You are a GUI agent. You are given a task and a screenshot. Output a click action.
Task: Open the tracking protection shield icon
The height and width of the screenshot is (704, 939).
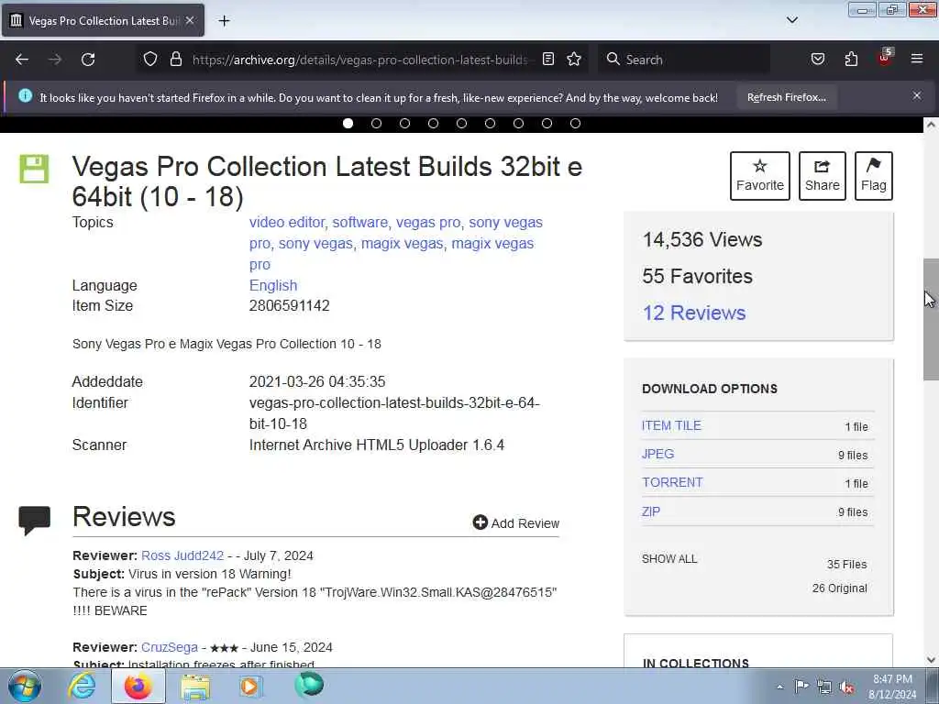(150, 59)
